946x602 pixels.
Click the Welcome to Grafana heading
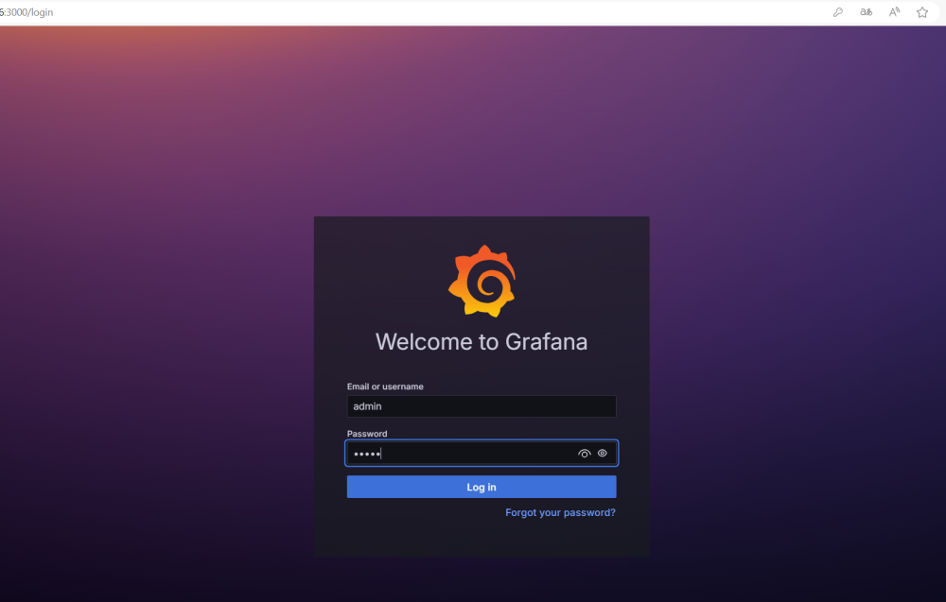(x=482, y=342)
